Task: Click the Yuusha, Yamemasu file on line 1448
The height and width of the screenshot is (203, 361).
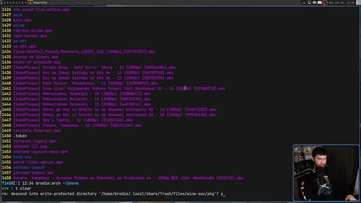Action: [x=78, y=125]
